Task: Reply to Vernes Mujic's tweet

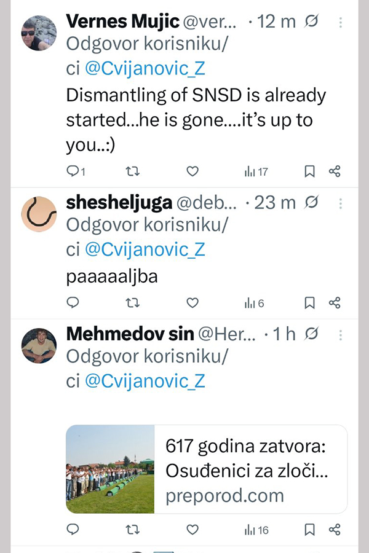Action: (73, 171)
